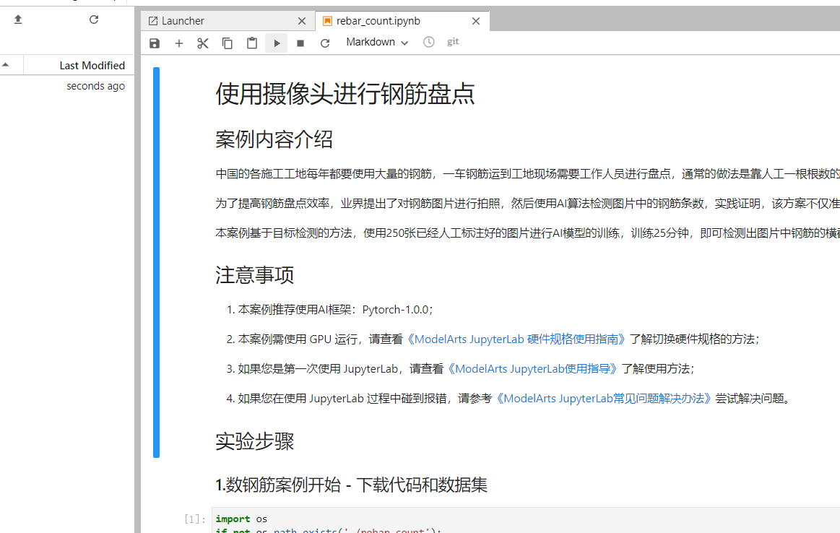
Task: Click the [1]: cell execution prompt
Action: pyautogui.click(x=195, y=519)
